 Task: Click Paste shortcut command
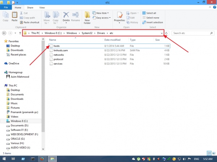(30, 22)
